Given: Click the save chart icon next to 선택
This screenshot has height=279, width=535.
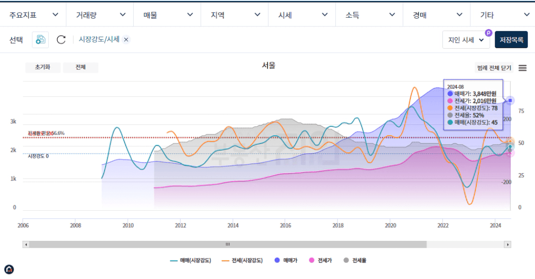Looking at the screenshot, I should 40,40.
